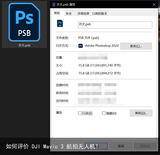Click the 位置: label

(59, 57)
